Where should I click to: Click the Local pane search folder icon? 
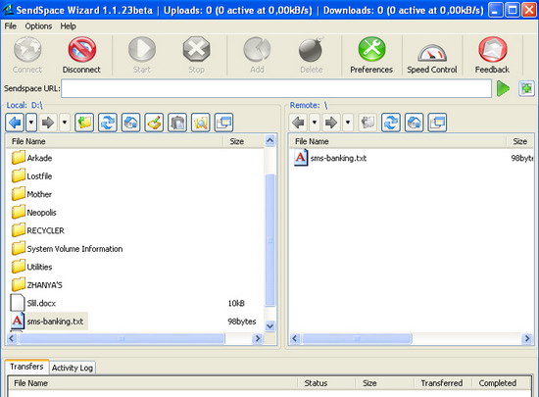201,123
